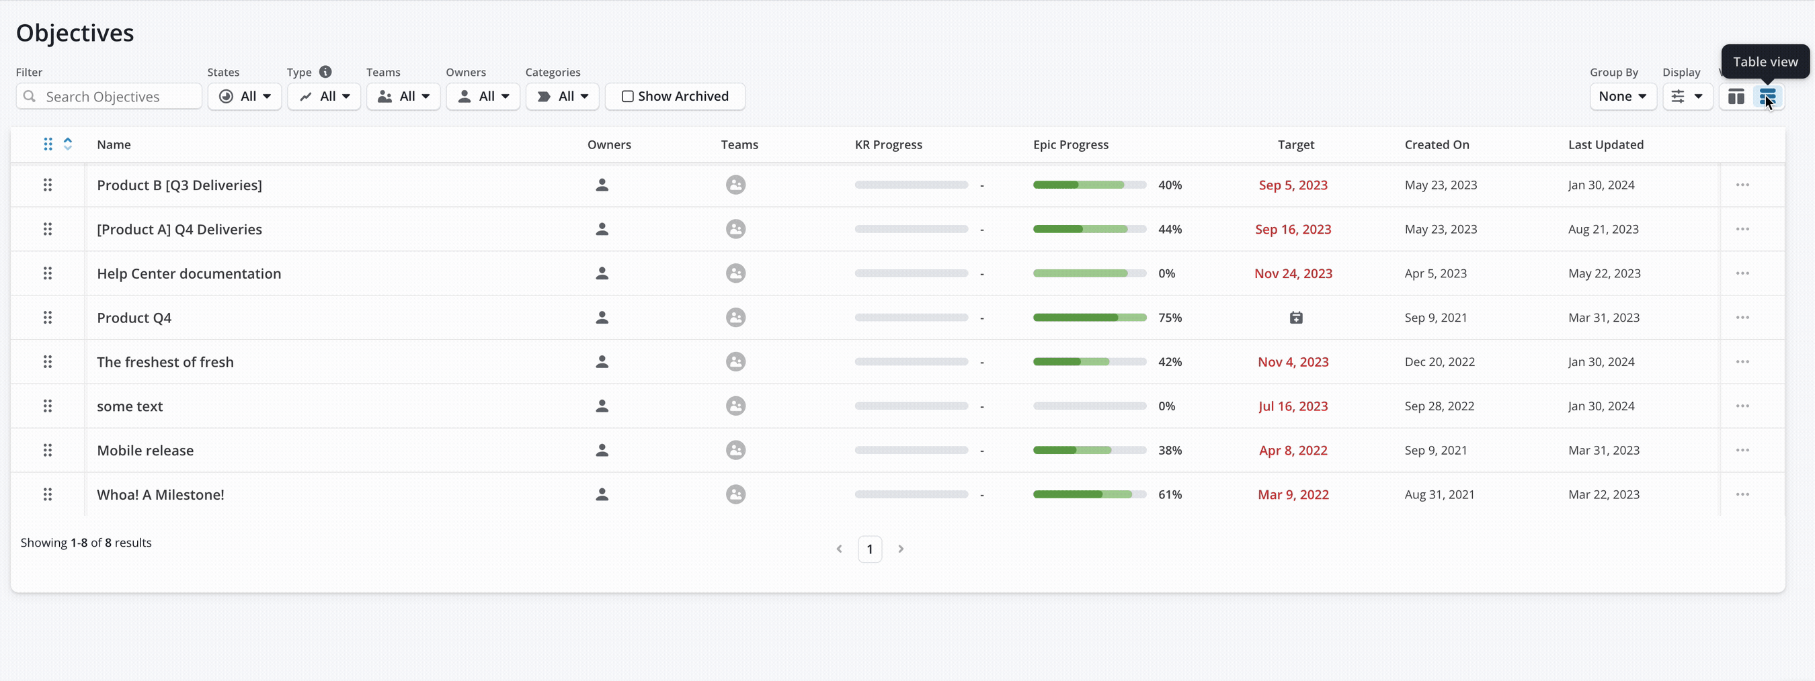This screenshot has height=681, width=1815.
Task: Click the Type info icon
Action: pyautogui.click(x=325, y=72)
